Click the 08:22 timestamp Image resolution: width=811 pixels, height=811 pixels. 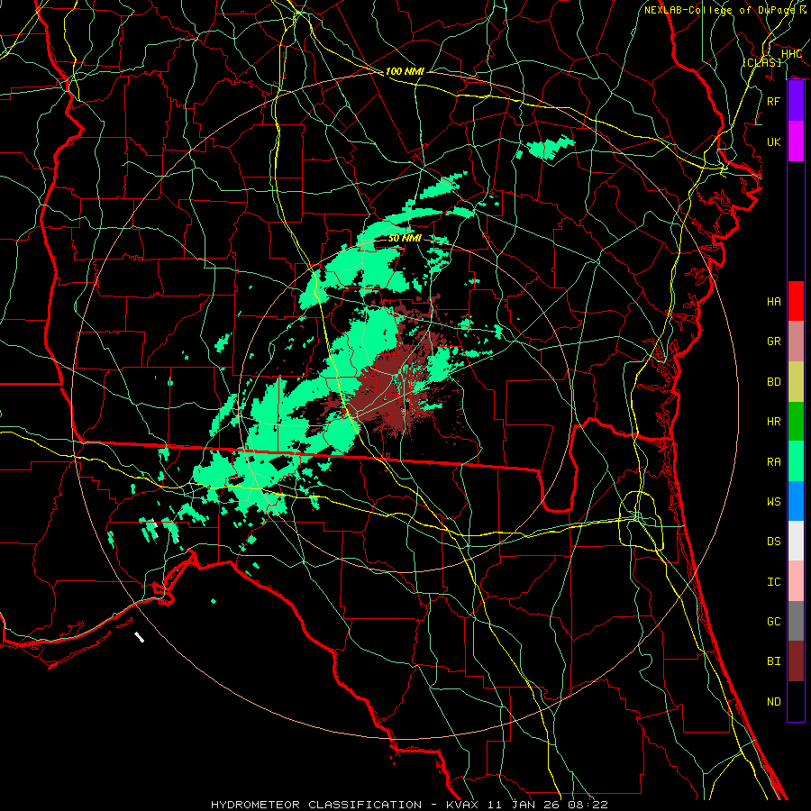coord(589,805)
